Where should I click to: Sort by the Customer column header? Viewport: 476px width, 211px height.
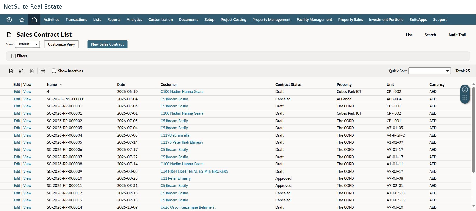pyautogui.click(x=169, y=85)
